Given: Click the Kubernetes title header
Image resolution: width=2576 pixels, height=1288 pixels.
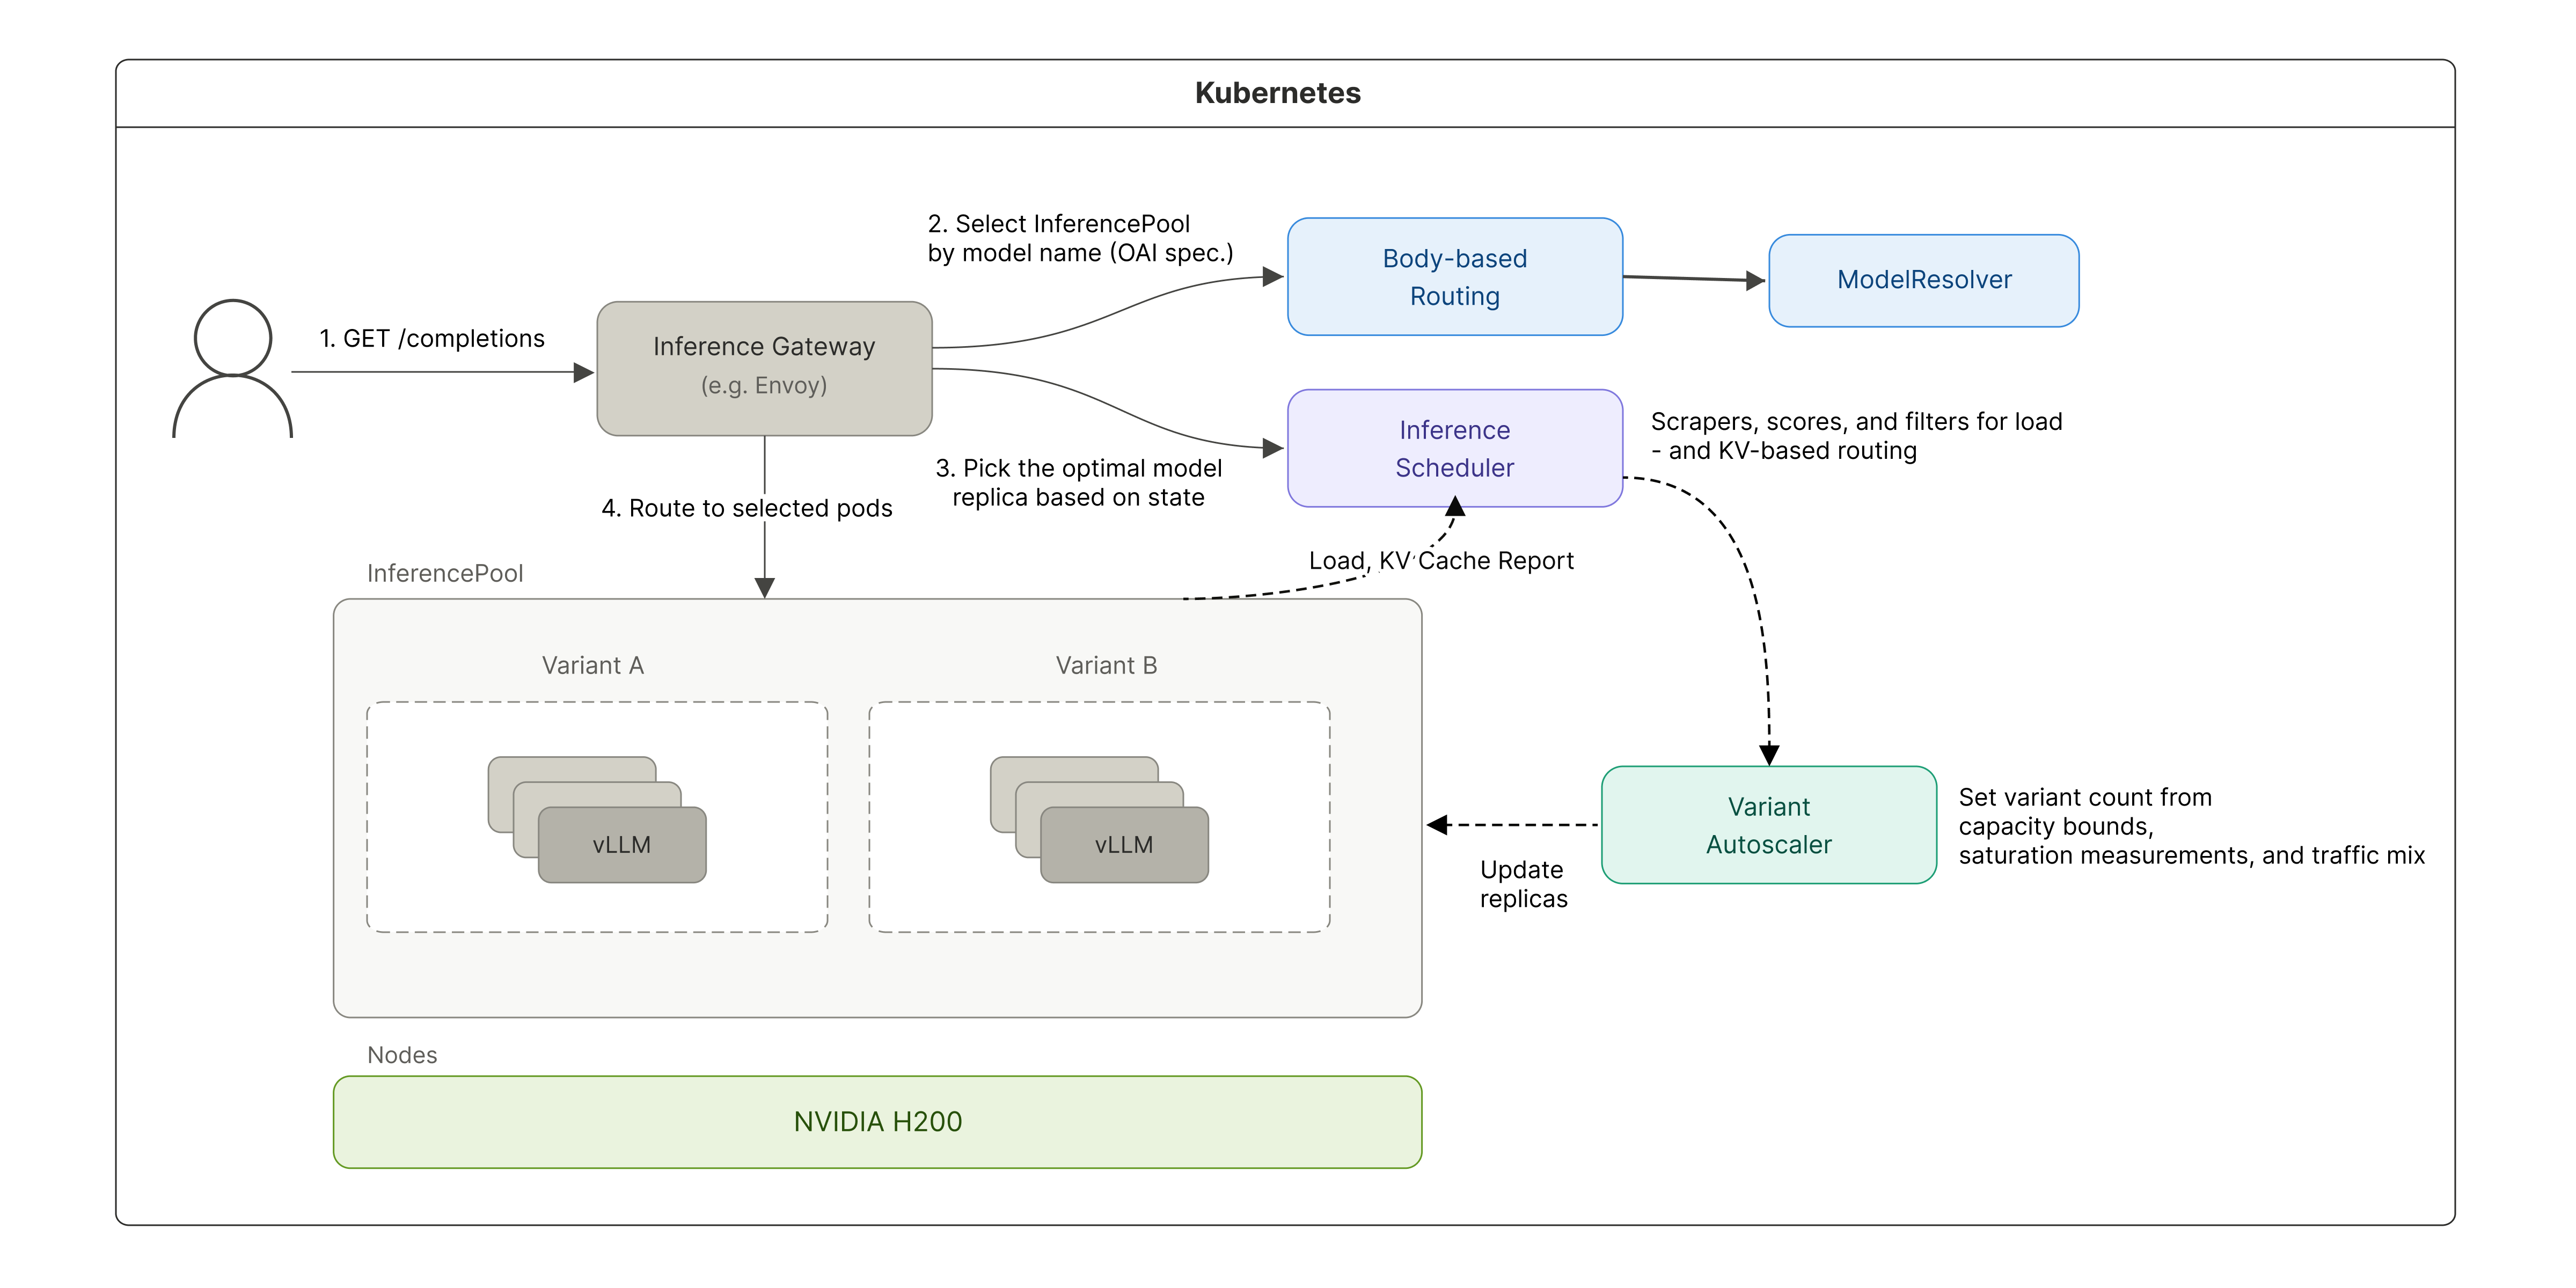Looking at the screenshot, I should tap(1277, 93).
